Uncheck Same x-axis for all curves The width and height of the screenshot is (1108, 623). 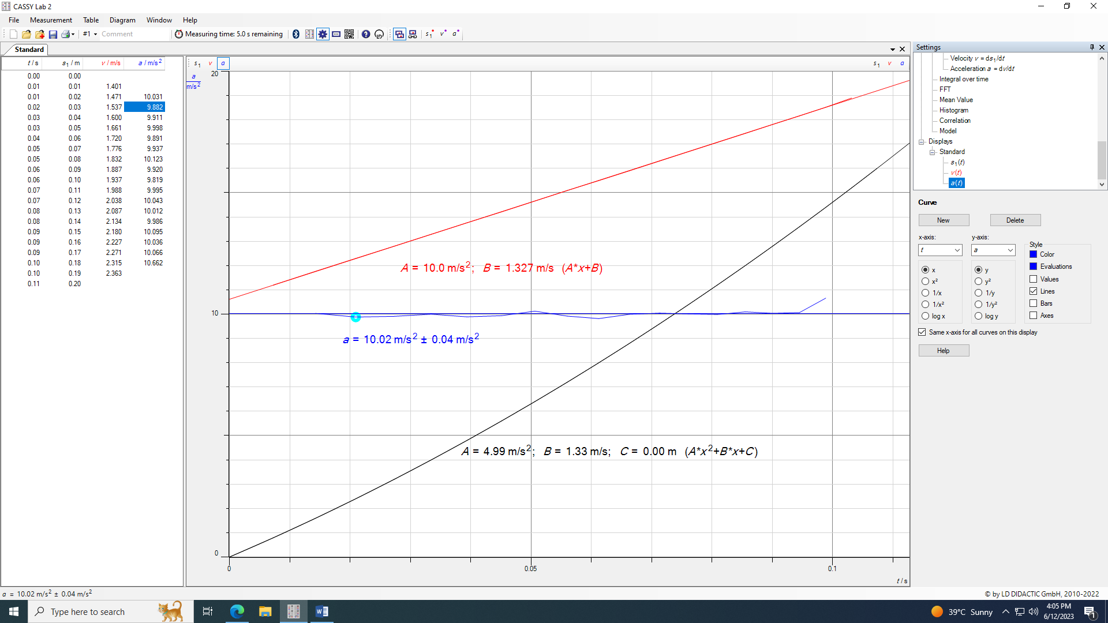[922, 332]
